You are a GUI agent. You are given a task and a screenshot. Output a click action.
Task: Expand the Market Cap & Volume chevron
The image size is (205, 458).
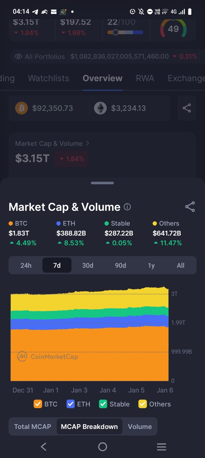pos(87,143)
